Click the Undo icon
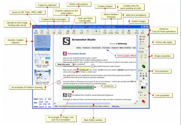The width and height of the screenshot is (181, 125). tap(82, 31)
